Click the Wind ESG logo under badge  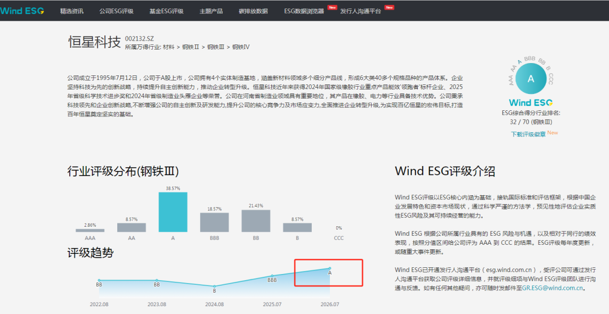tap(531, 103)
